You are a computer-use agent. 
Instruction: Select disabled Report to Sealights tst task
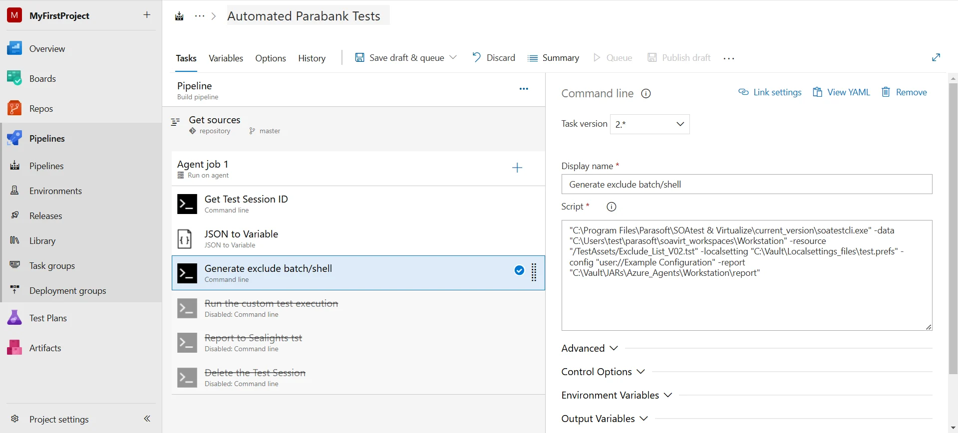pyautogui.click(x=358, y=342)
